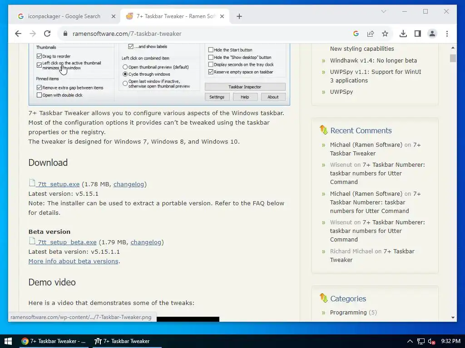Open the Windows Start menu
Screen dimensions: 465x348
pos(8,341)
